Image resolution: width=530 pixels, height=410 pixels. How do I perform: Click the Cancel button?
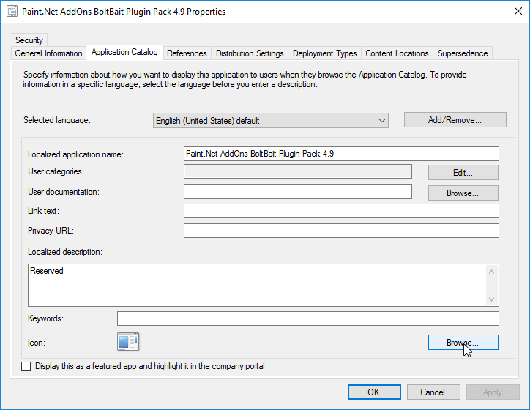click(x=433, y=392)
